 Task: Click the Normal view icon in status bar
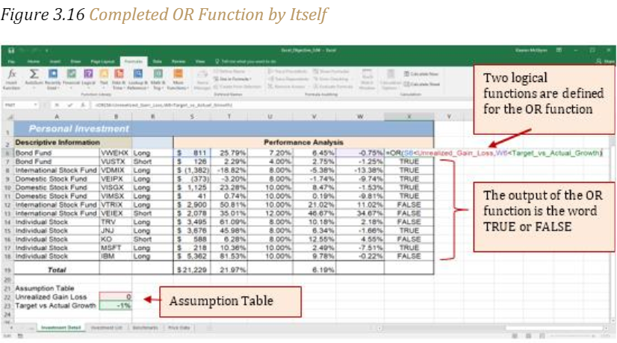pos(515,336)
